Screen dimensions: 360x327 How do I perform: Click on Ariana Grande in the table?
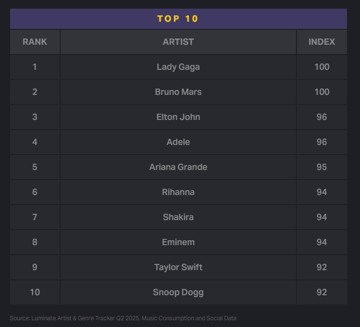click(x=178, y=167)
